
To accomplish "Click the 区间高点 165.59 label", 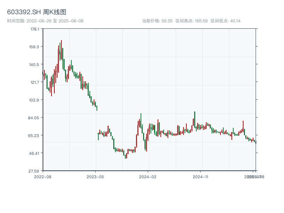I will 191,21.
